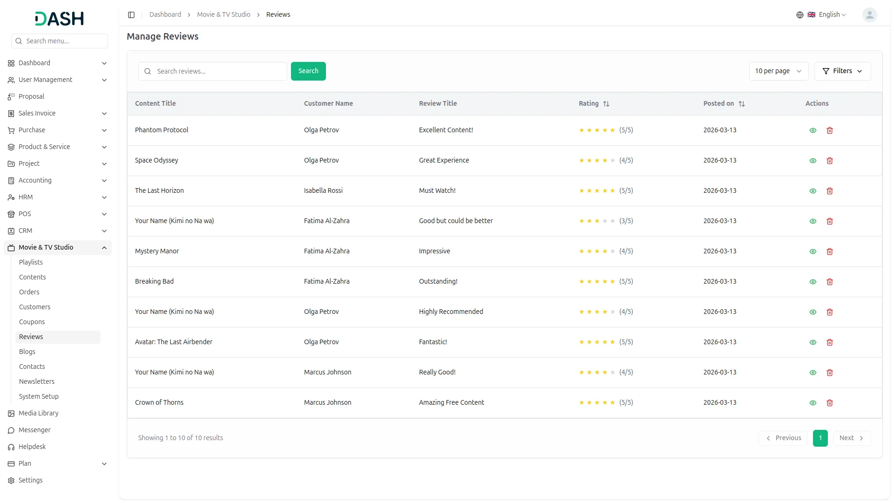Go to Playlists in the sidebar
Screen dimensions: 894x503
(x=31, y=262)
